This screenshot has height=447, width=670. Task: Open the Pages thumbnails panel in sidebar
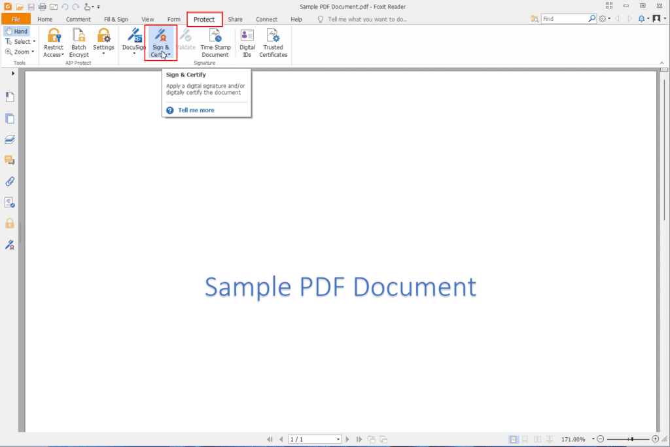[x=10, y=118]
